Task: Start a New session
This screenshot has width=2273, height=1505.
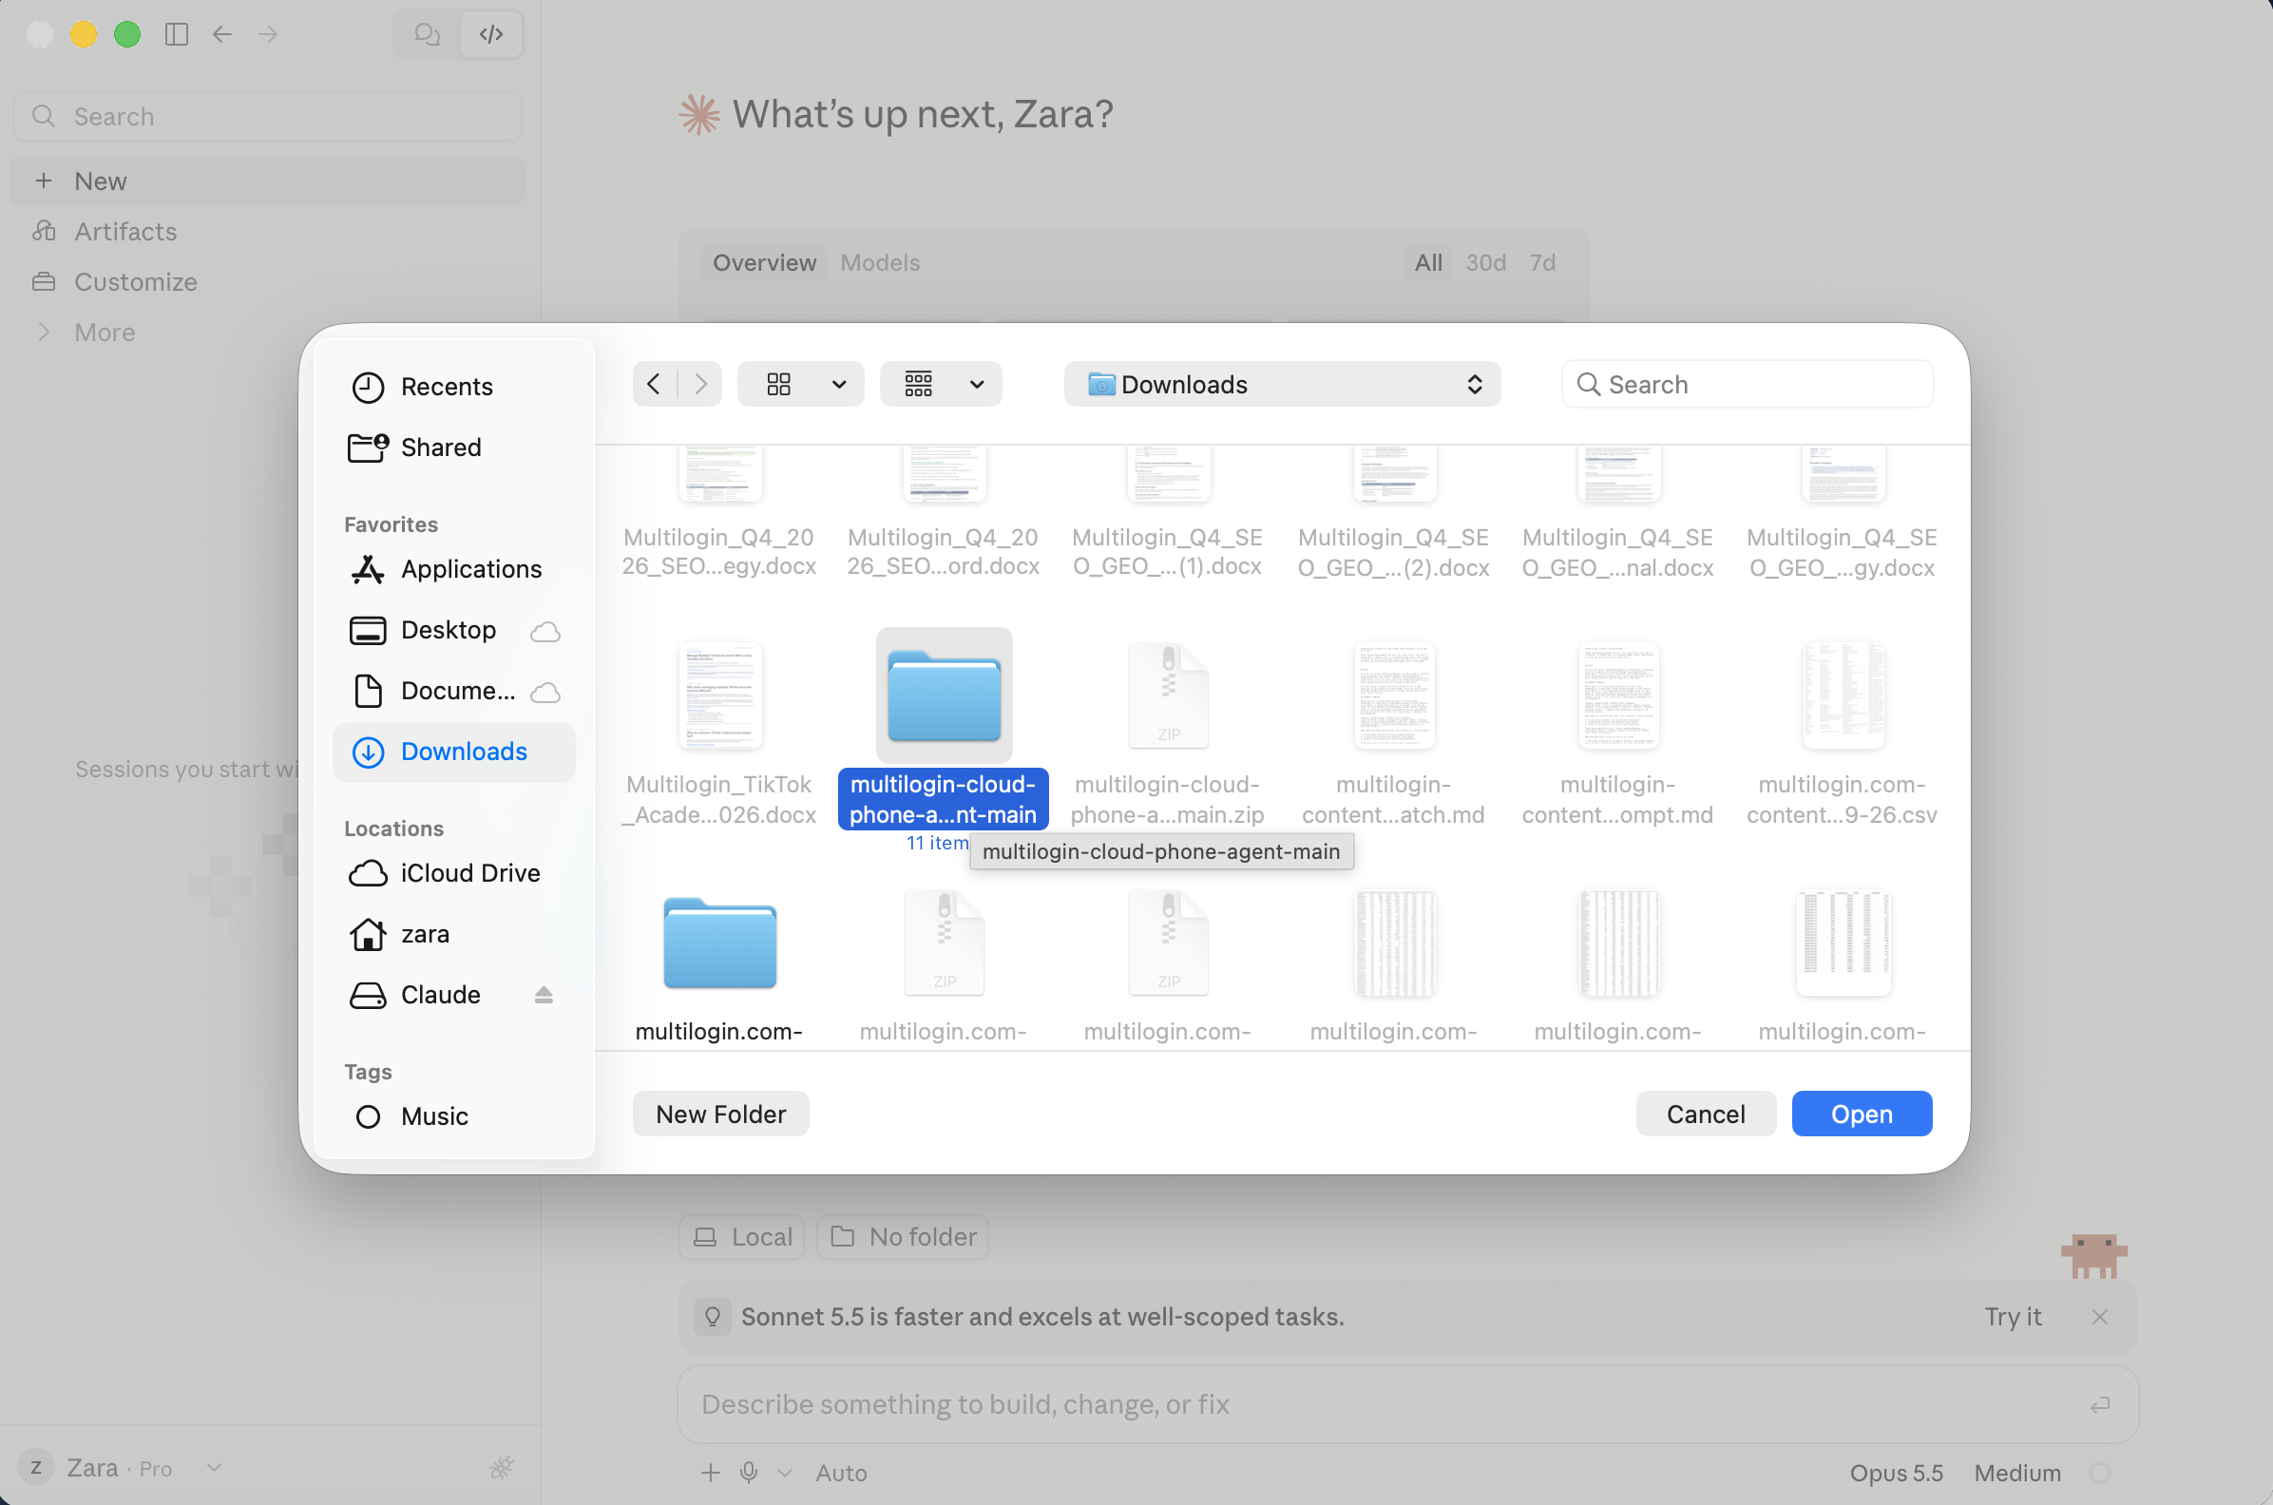Action: [268, 181]
